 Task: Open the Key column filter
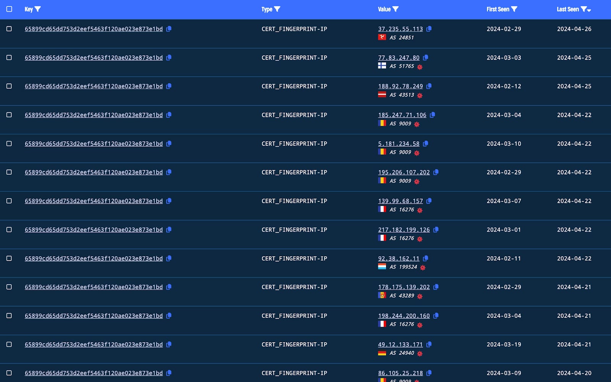coord(38,9)
